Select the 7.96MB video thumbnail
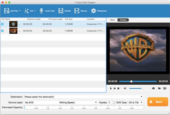 [13, 31]
